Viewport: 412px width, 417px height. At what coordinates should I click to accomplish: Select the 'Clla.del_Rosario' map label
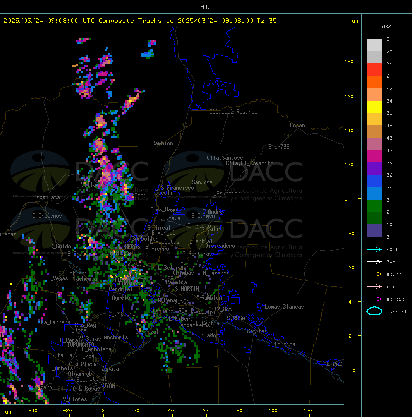(x=233, y=112)
